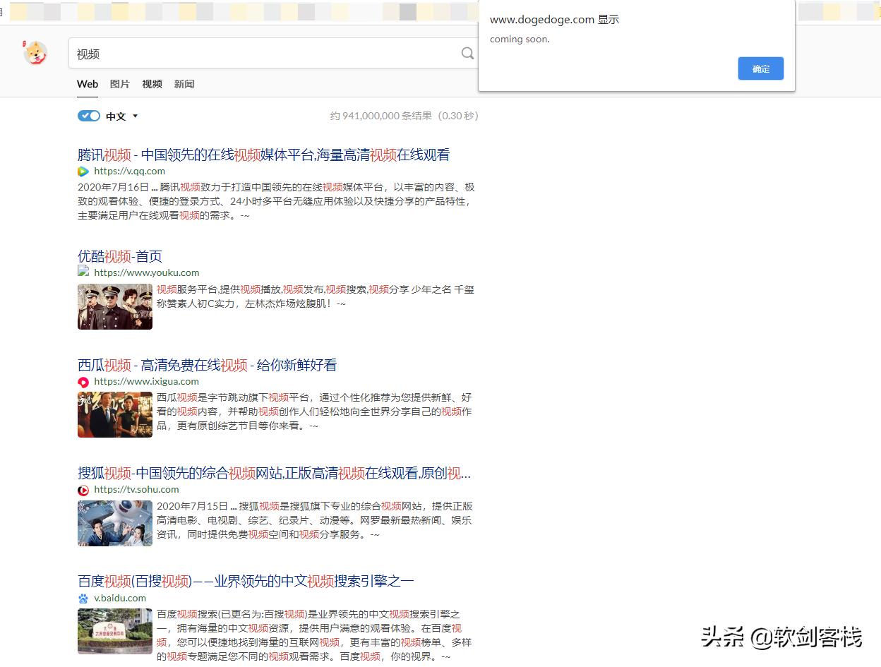Click the 西瓜视频 red favicon
The height and width of the screenshot is (667, 881).
click(x=83, y=382)
